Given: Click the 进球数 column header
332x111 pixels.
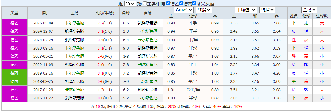Looking at the screenshot, I should pos(322,16).
